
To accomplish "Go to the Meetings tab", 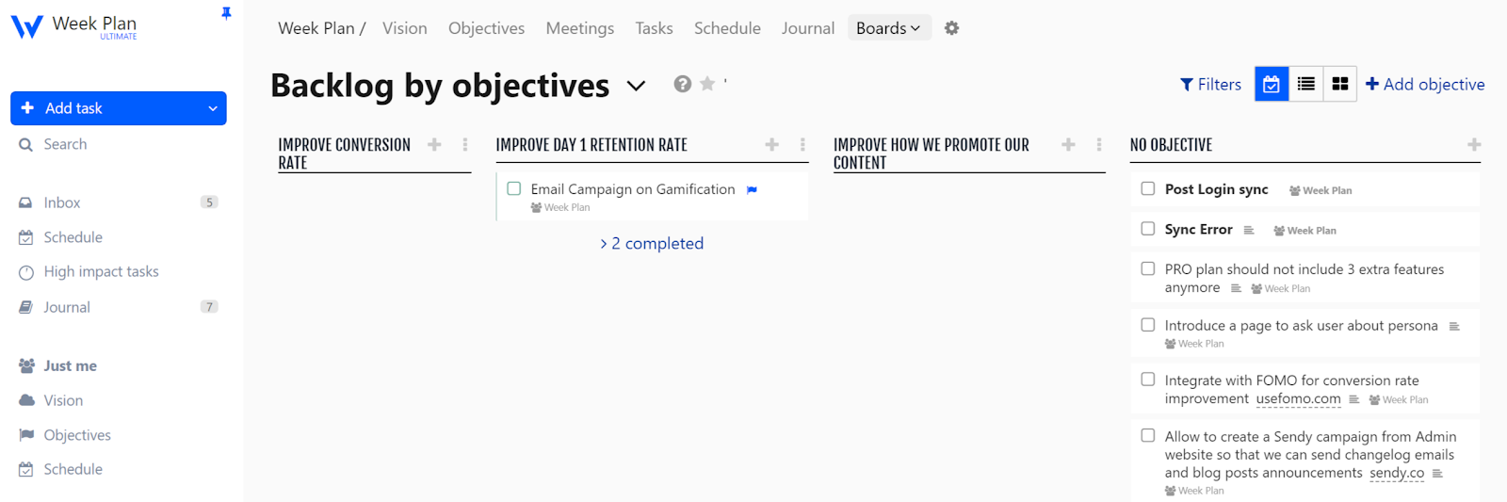I will point(579,28).
